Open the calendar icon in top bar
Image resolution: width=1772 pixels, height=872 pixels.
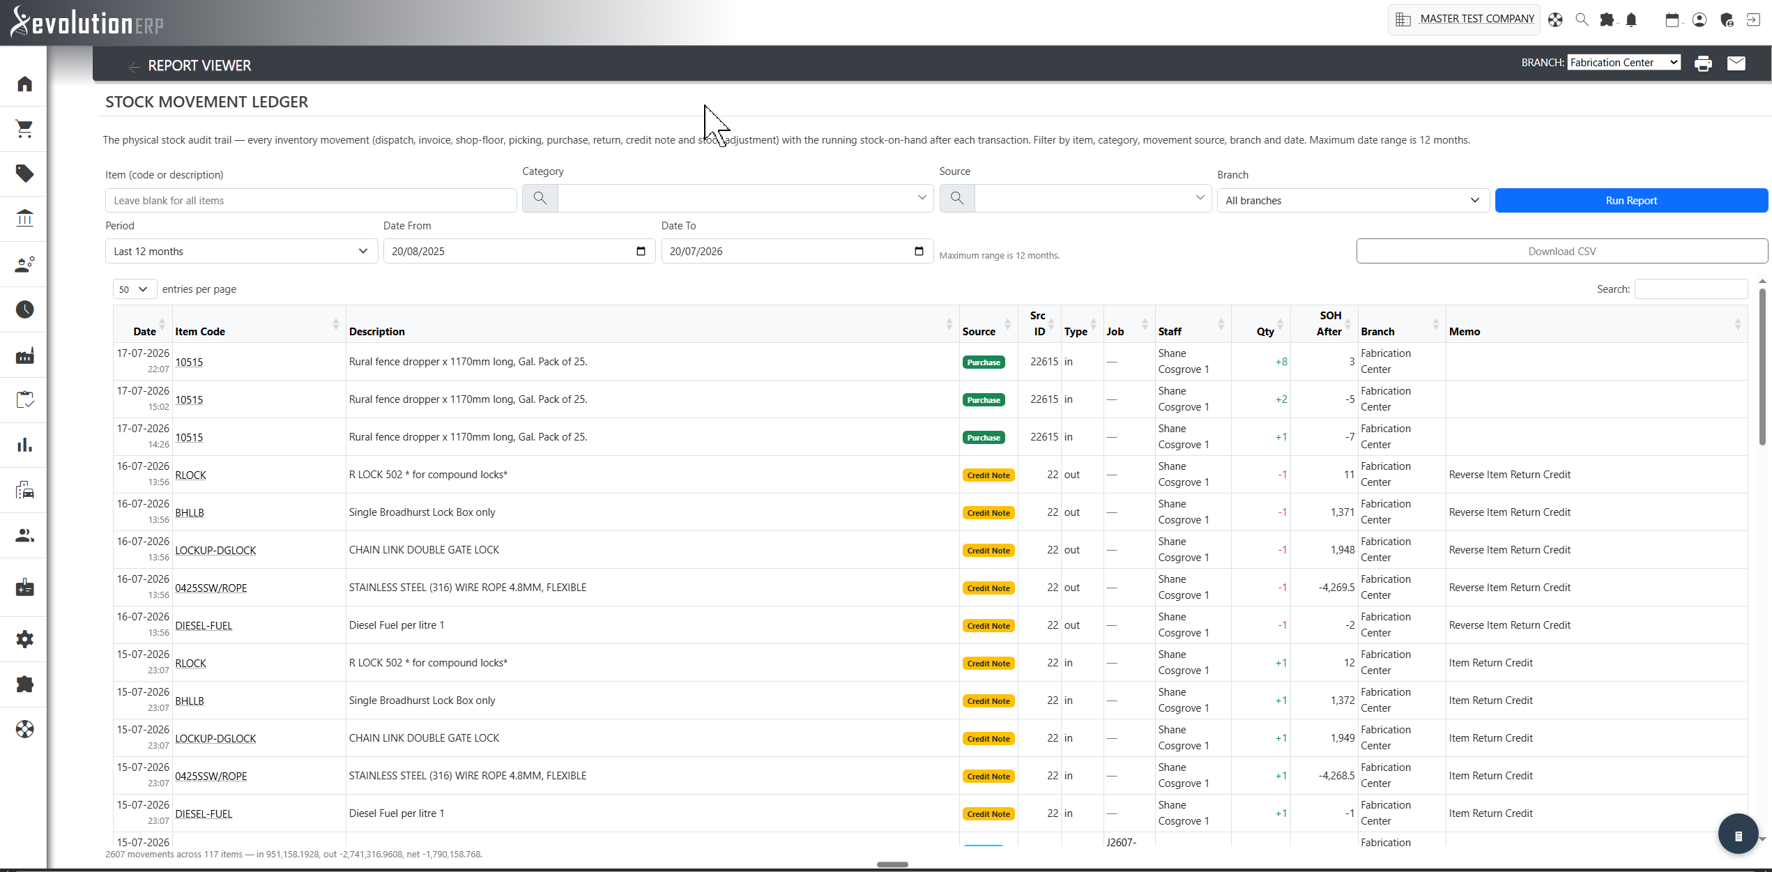pyautogui.click(x=1672, y=20)
